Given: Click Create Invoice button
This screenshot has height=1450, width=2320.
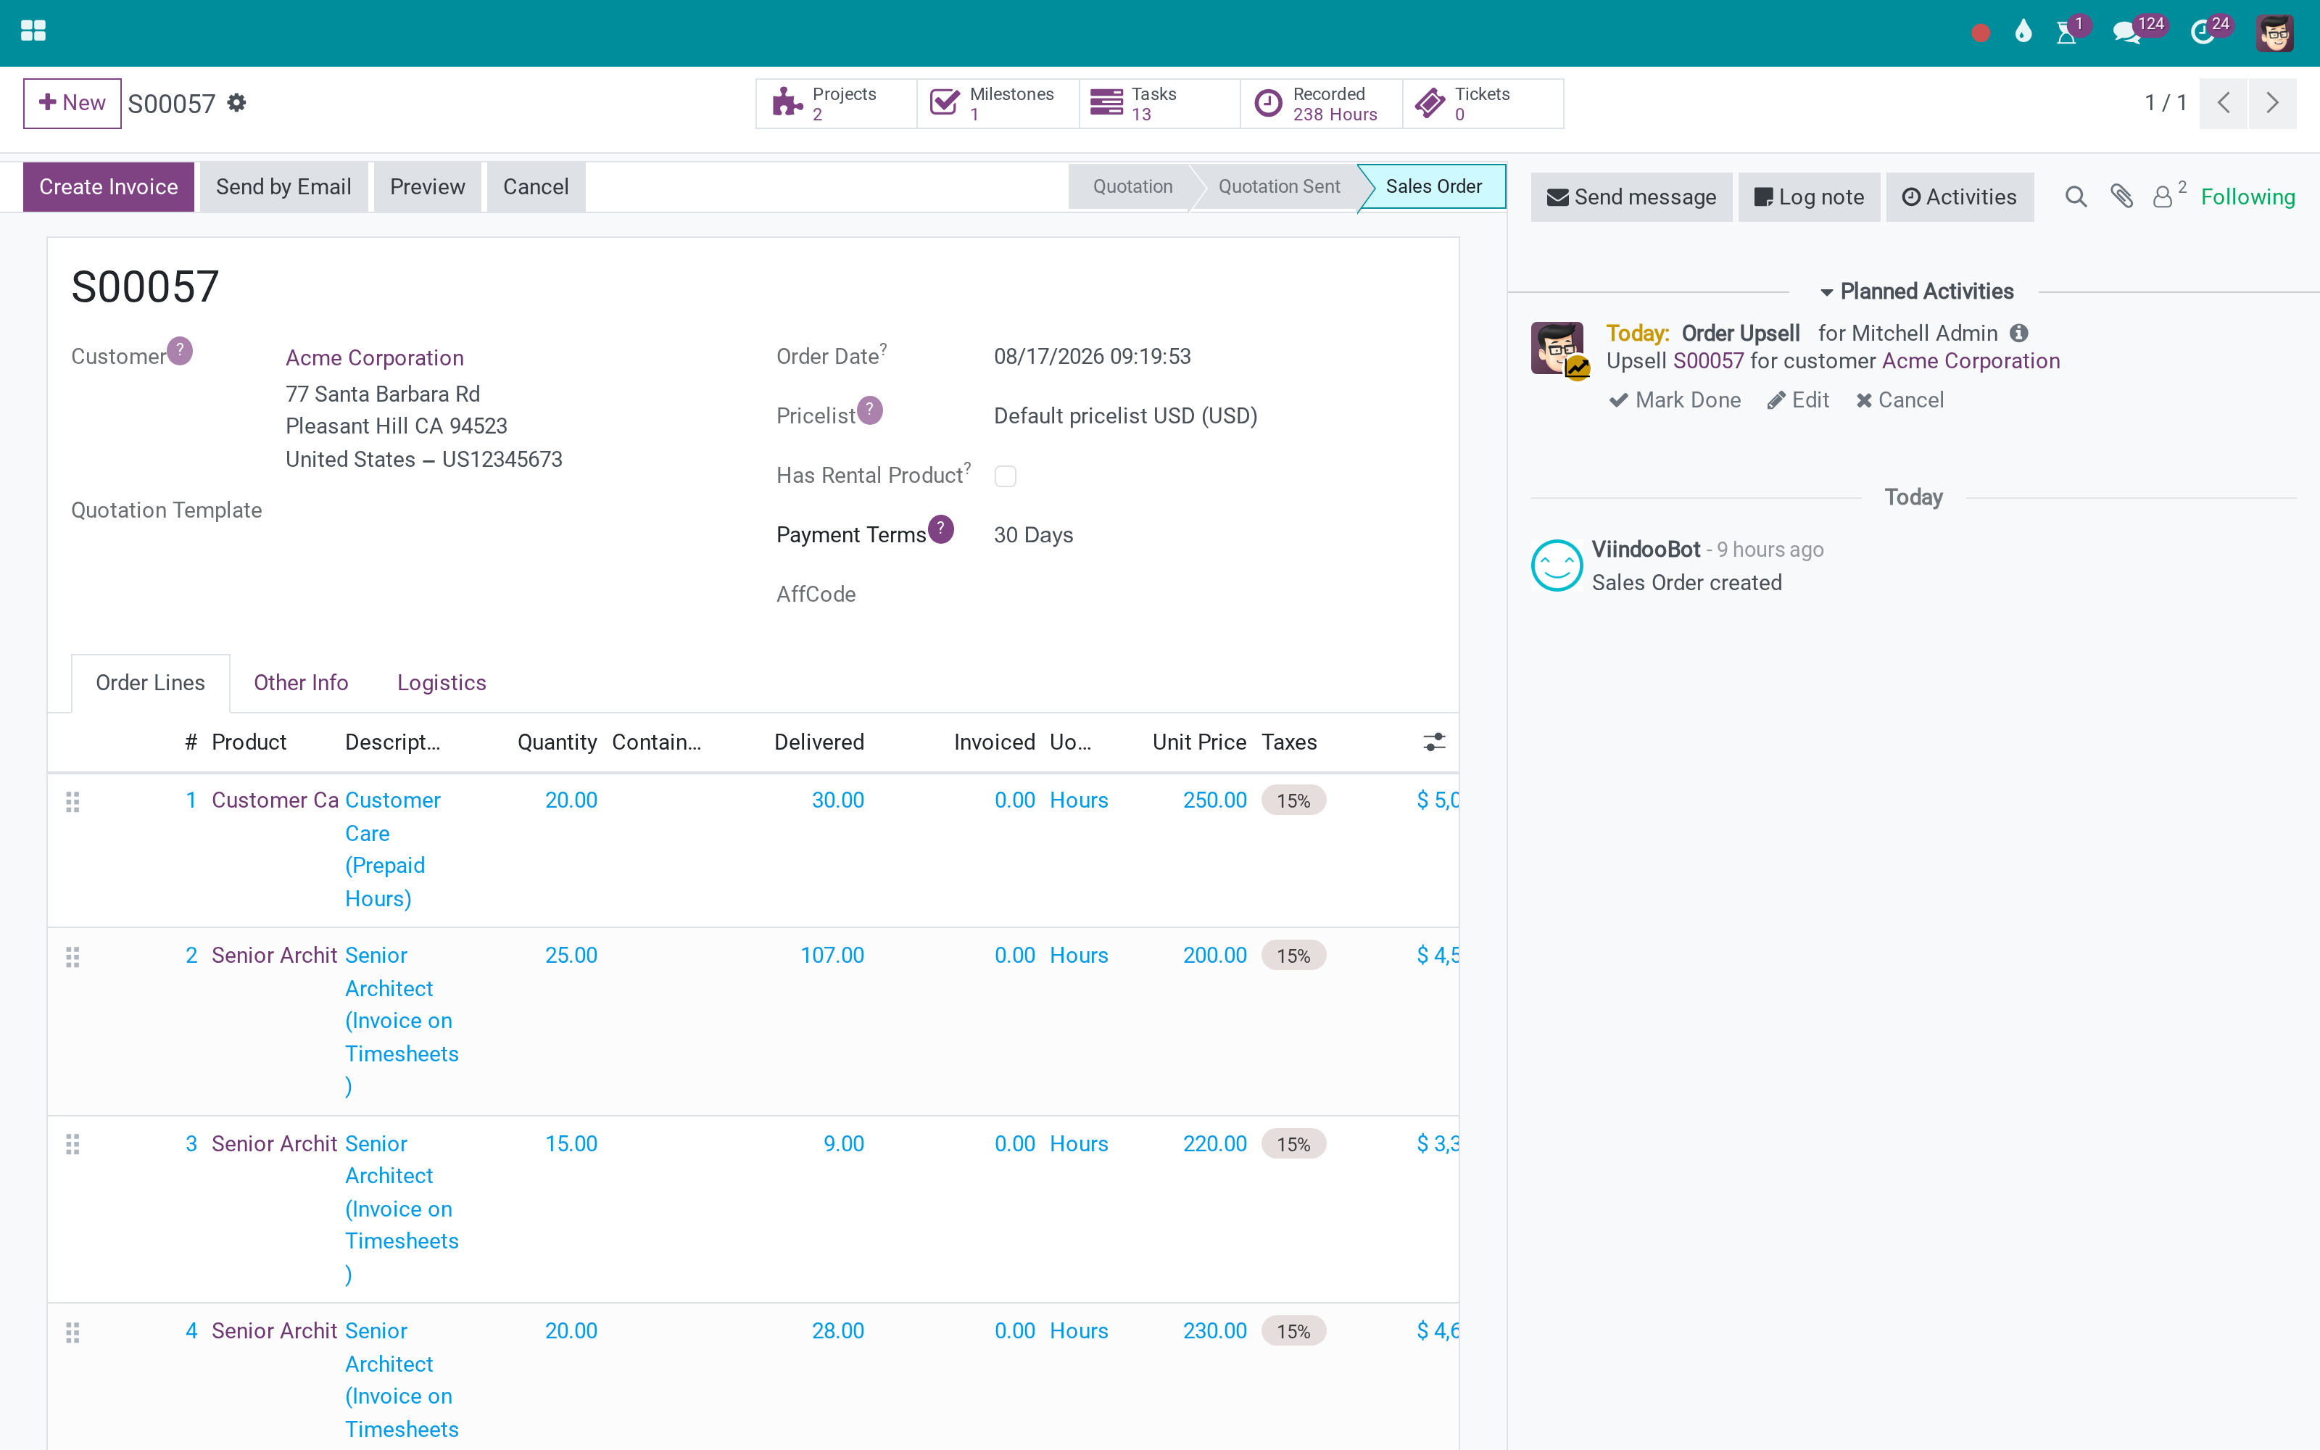Looking at the screenshot, I should 108,187.
